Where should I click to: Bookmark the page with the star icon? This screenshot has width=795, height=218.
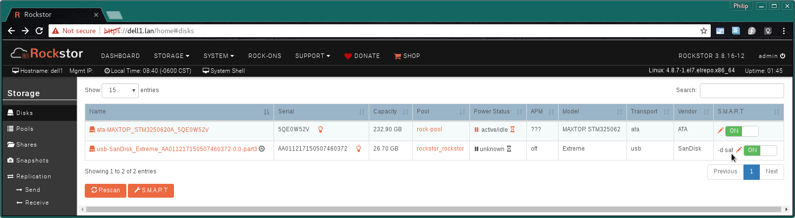tap(703, 31)
